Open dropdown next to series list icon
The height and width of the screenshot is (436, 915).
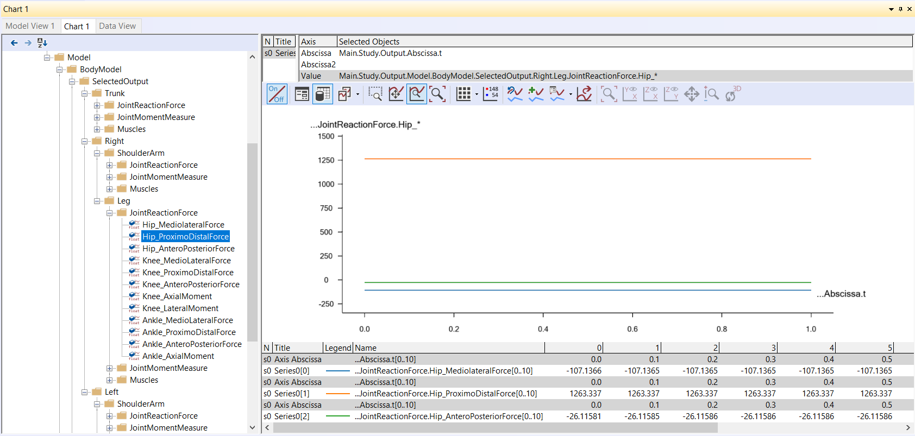tap(571, 94)
